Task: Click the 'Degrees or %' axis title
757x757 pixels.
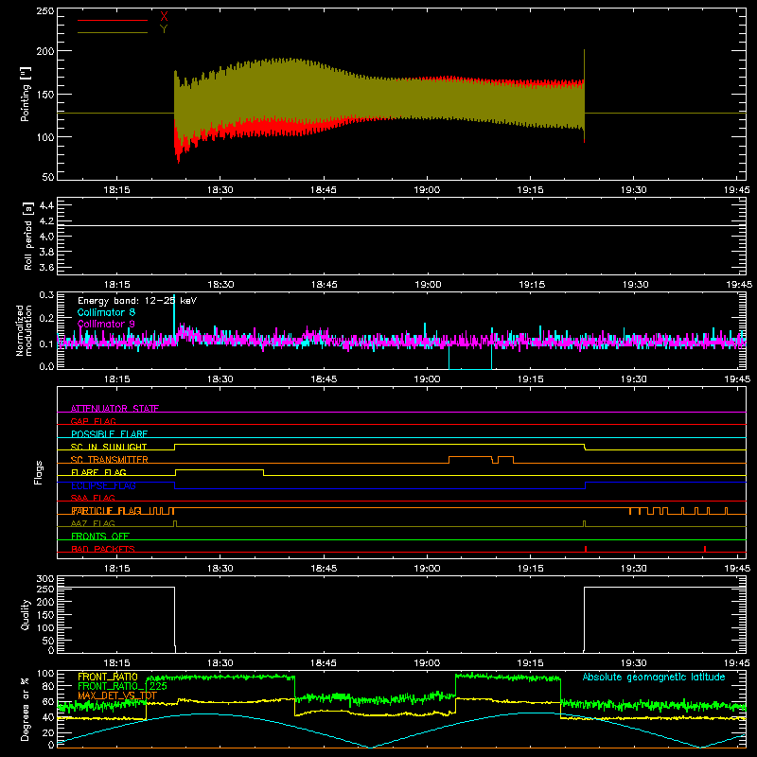Action: point(26,709)
